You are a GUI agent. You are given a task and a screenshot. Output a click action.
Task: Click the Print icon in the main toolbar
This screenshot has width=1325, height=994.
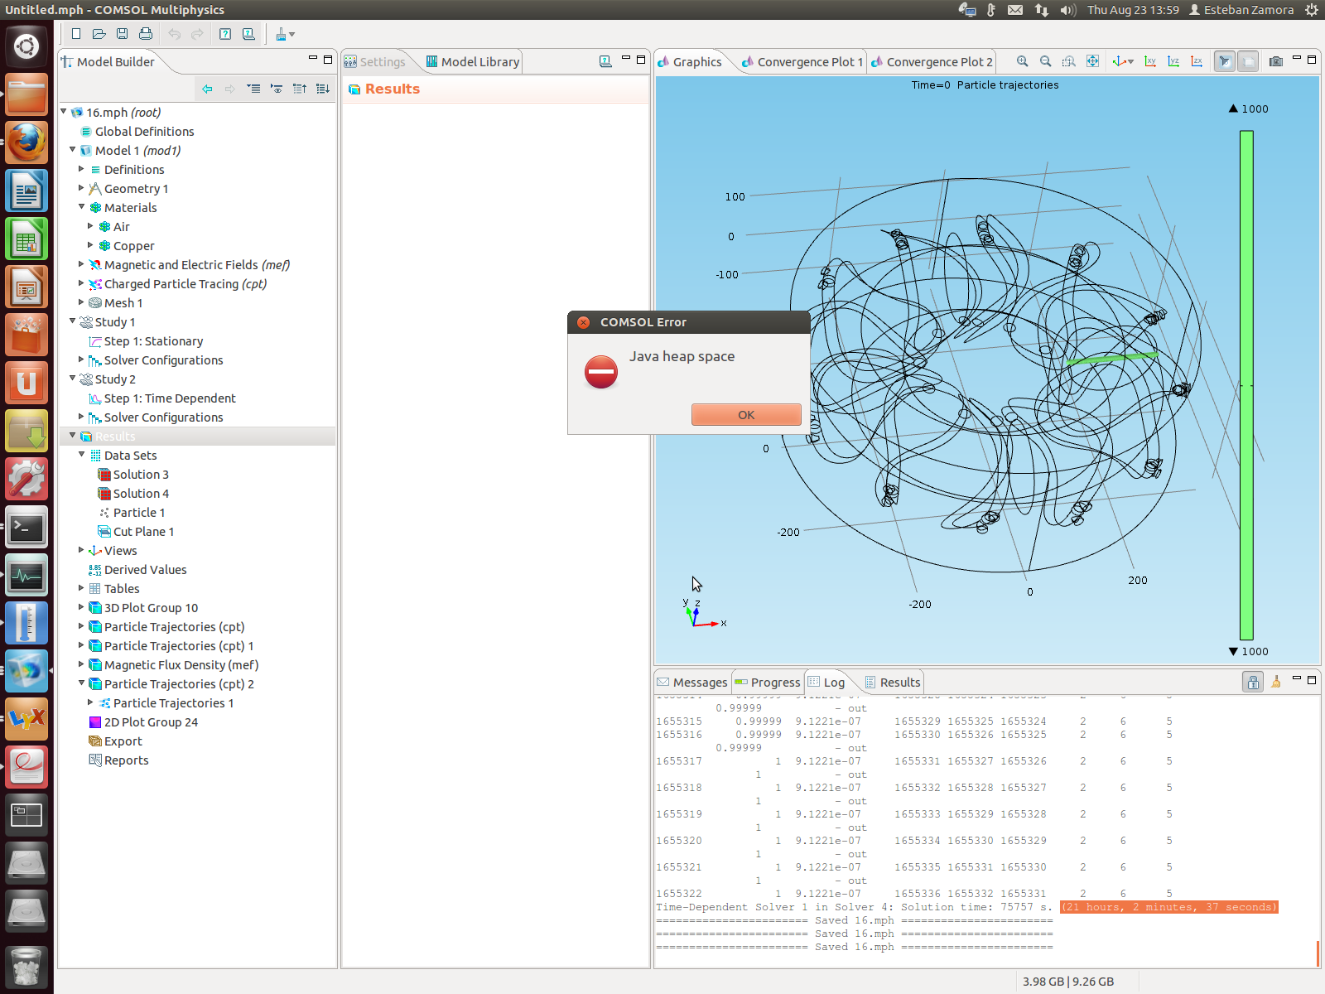click(146, 34)
